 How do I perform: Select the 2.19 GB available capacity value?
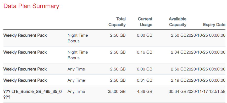tap(179, 80)
